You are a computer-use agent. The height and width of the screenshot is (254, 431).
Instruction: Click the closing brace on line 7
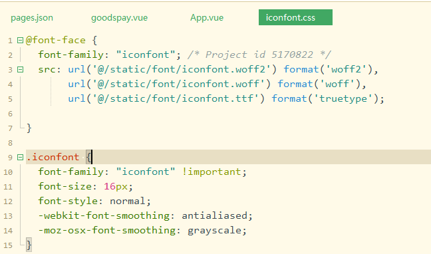click(29, 128)
